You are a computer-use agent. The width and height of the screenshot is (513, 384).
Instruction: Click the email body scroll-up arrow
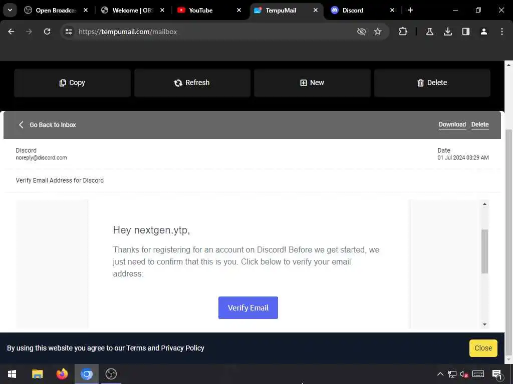coord(484,204)
